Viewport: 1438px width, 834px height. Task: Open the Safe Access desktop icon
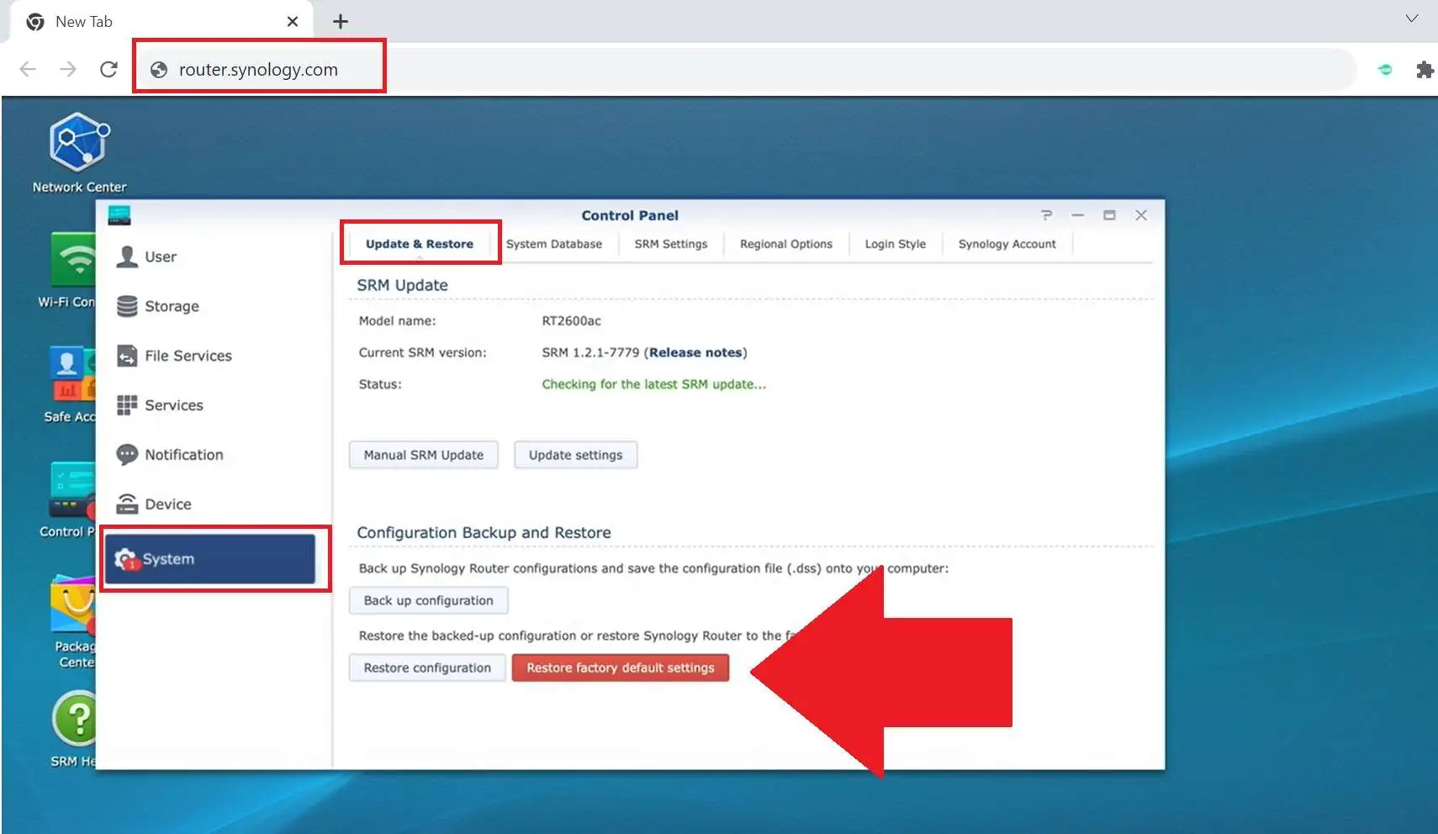click(72, 385)
